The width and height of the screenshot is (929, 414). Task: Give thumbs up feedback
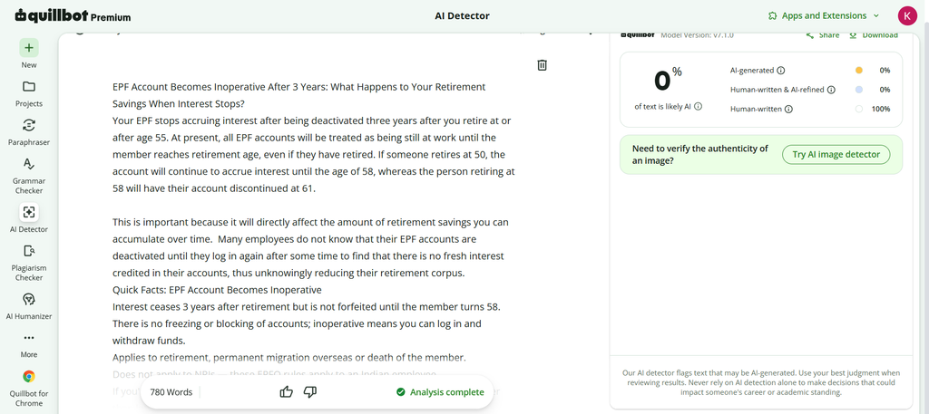pos(286,391)
